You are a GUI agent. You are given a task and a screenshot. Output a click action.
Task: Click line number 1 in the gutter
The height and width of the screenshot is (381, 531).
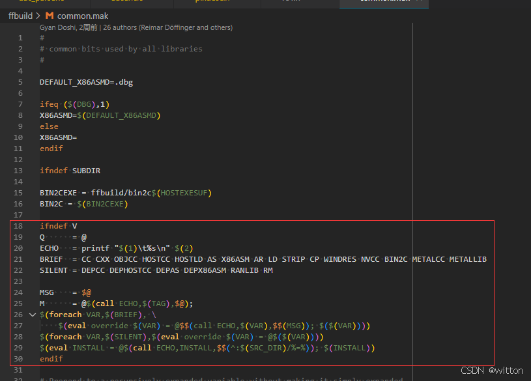pos(20,38)
